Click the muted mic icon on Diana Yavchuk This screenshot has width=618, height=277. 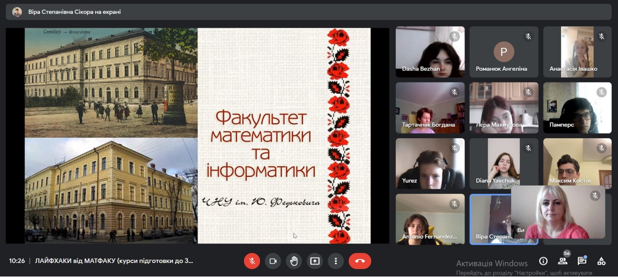pyautogui.click(x=528, y=148)
